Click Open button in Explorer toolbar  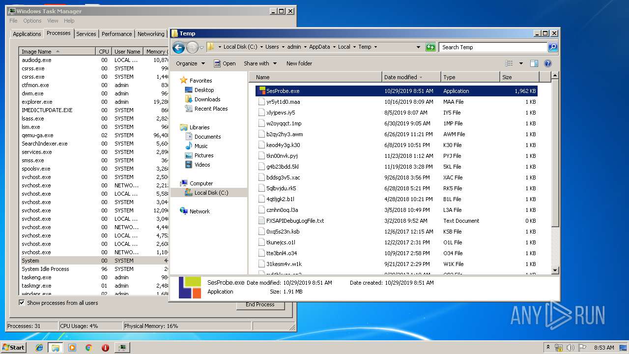pyautogui.click(x=225, y=63)
